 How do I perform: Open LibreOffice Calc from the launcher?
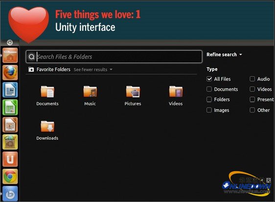coord(10,107)
